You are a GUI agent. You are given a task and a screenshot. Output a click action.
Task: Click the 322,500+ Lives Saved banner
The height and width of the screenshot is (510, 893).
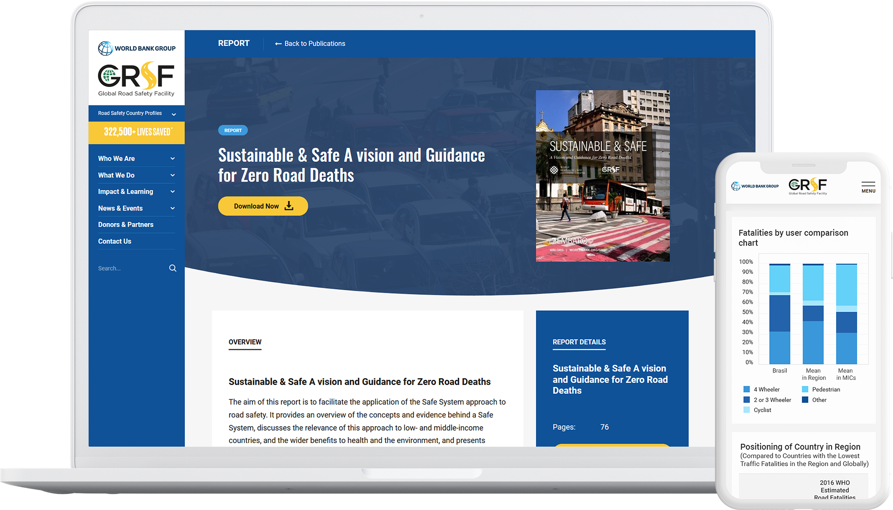tap(137, 133)
